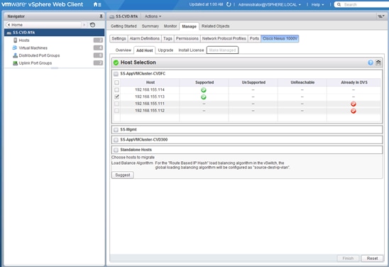
Task: Click red Already in DVS icon for 192.168.155.111
Action: [x=354, y=104]
